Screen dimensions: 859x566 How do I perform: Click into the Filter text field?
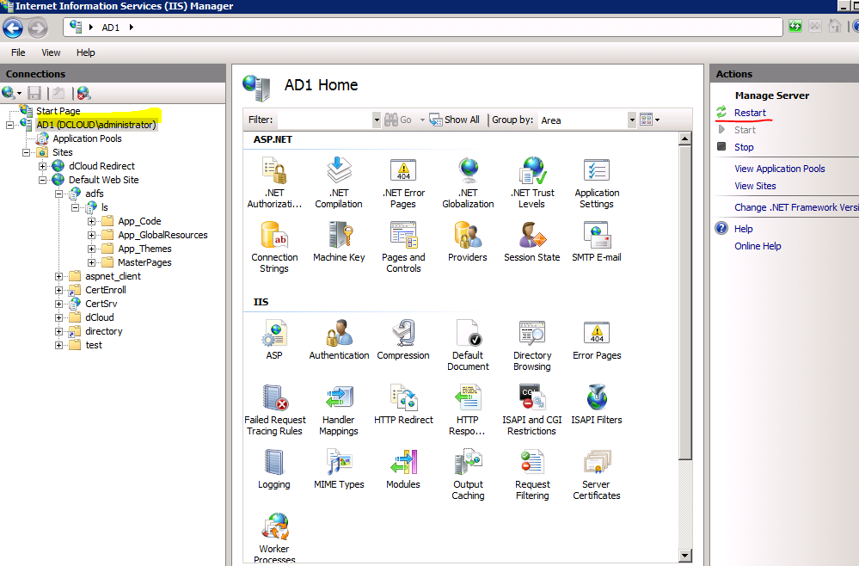(324, 120)
